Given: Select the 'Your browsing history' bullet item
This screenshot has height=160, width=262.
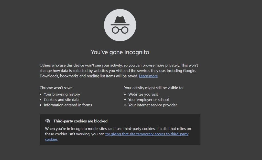Looking at the screenshot, I should [x=62, y=94].
